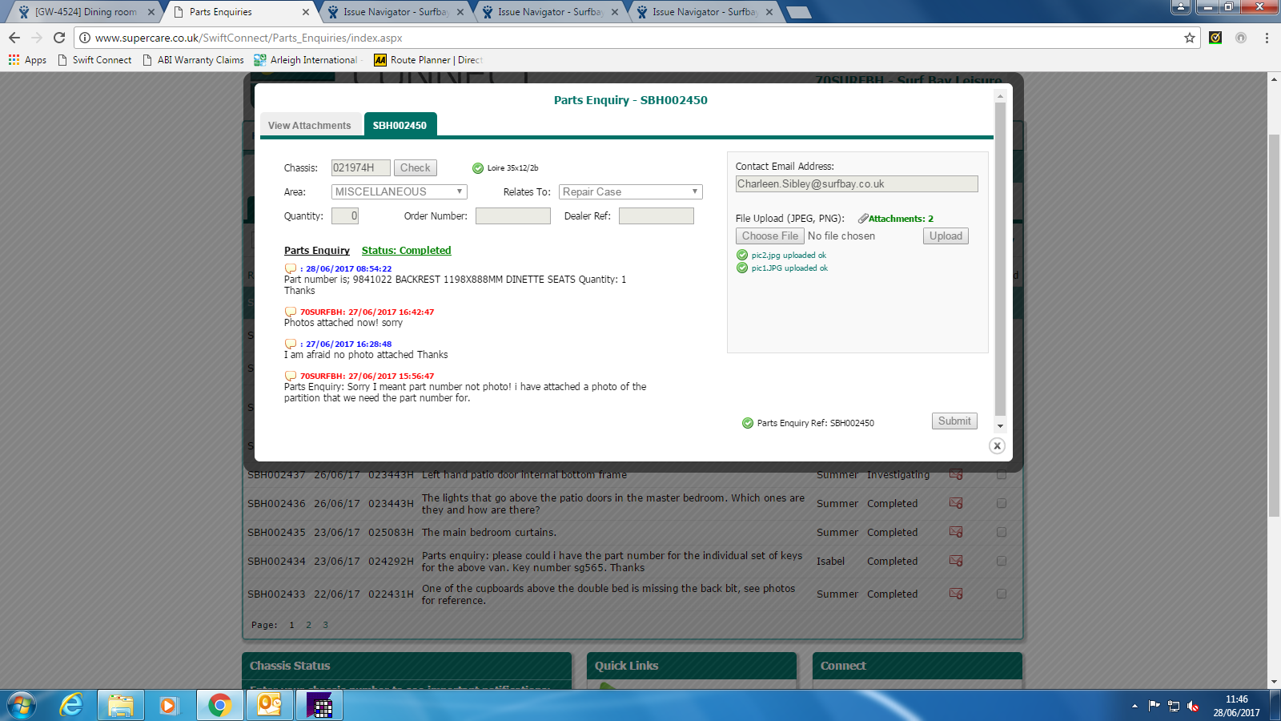Click the envelope icon for SBH002434
This screenshot has width=1281, height=721.
point(956,561)
